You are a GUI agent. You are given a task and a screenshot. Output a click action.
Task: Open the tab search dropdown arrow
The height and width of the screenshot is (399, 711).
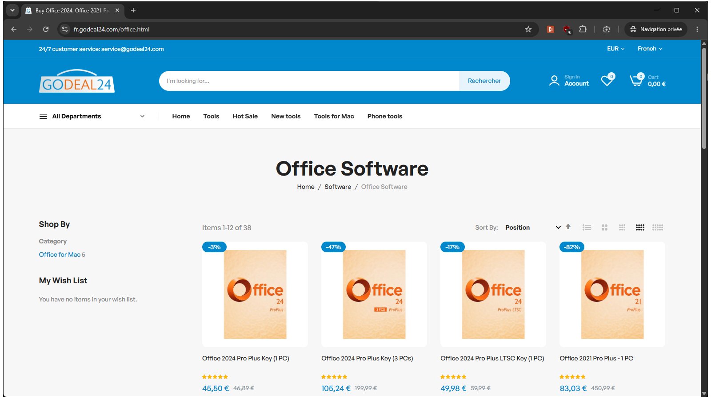(x=12, y=10)
